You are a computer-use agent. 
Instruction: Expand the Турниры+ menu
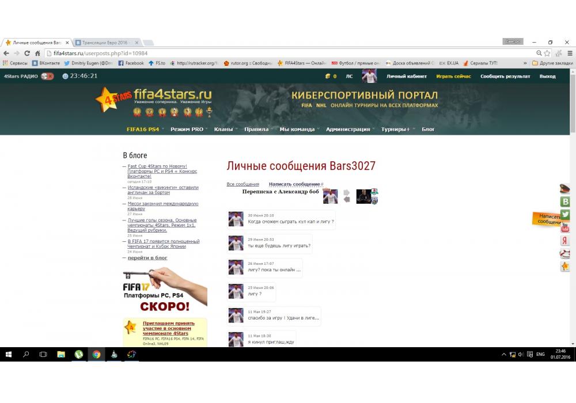[395, 129]
